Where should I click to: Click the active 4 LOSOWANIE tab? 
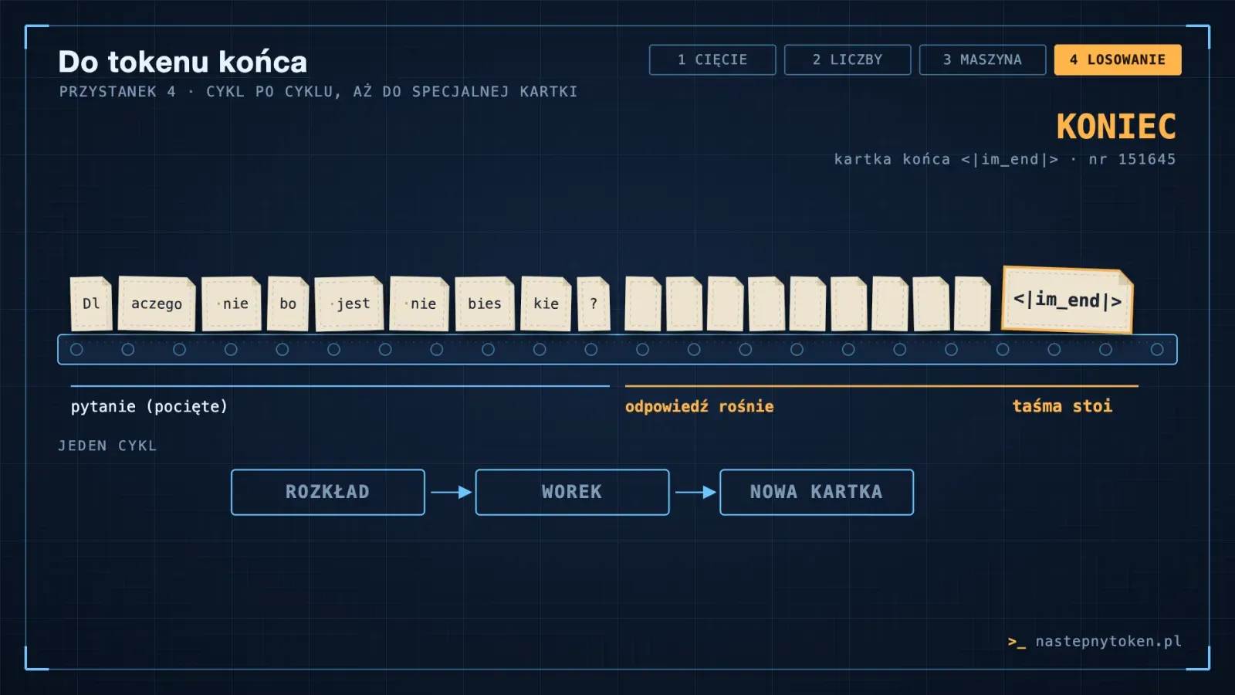(x=1118, y=59)
